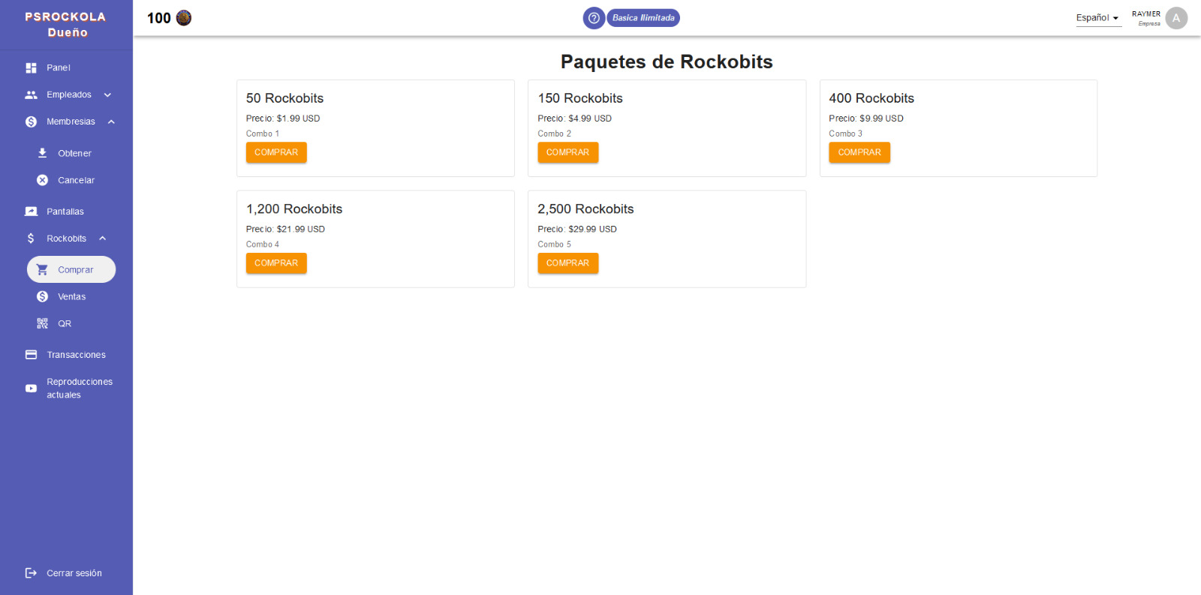Click 'Combo 2' label
1201x595 pixels.
(554, 134)
